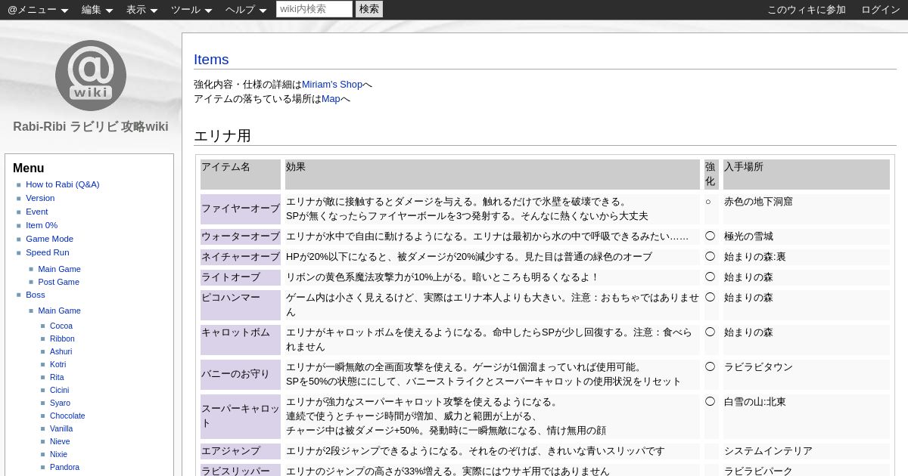Click the 検索 search button

[369, 9]
